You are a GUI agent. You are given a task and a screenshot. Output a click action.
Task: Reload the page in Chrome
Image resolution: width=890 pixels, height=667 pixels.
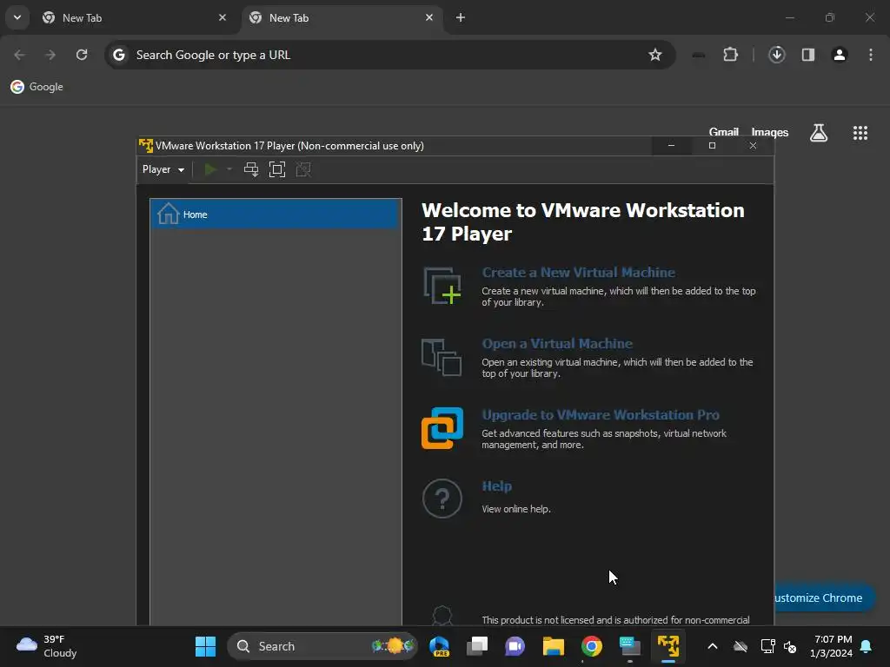coord(82,55)
